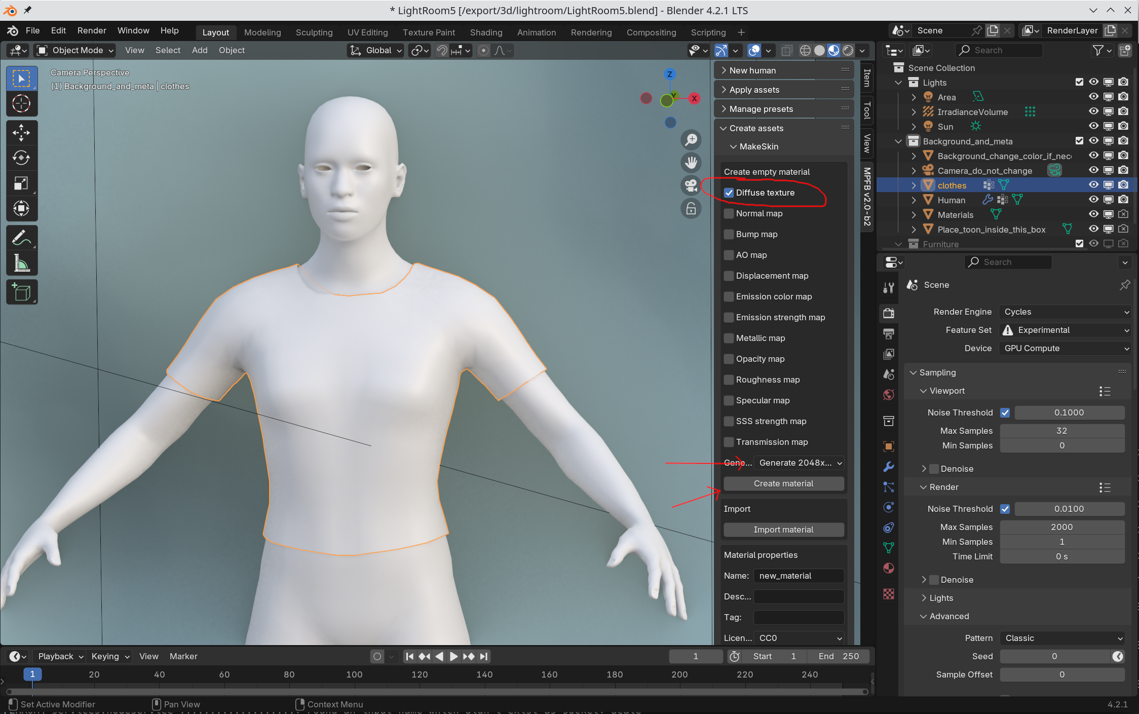Open the Object Mode dropdown
The image size is (1139, 714).
(x=75, y=50)
